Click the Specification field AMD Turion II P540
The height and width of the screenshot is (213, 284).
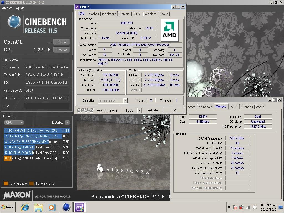coord(140,45)
